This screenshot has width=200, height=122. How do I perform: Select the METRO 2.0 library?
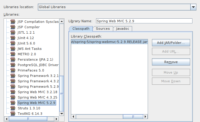coord(27,54)
